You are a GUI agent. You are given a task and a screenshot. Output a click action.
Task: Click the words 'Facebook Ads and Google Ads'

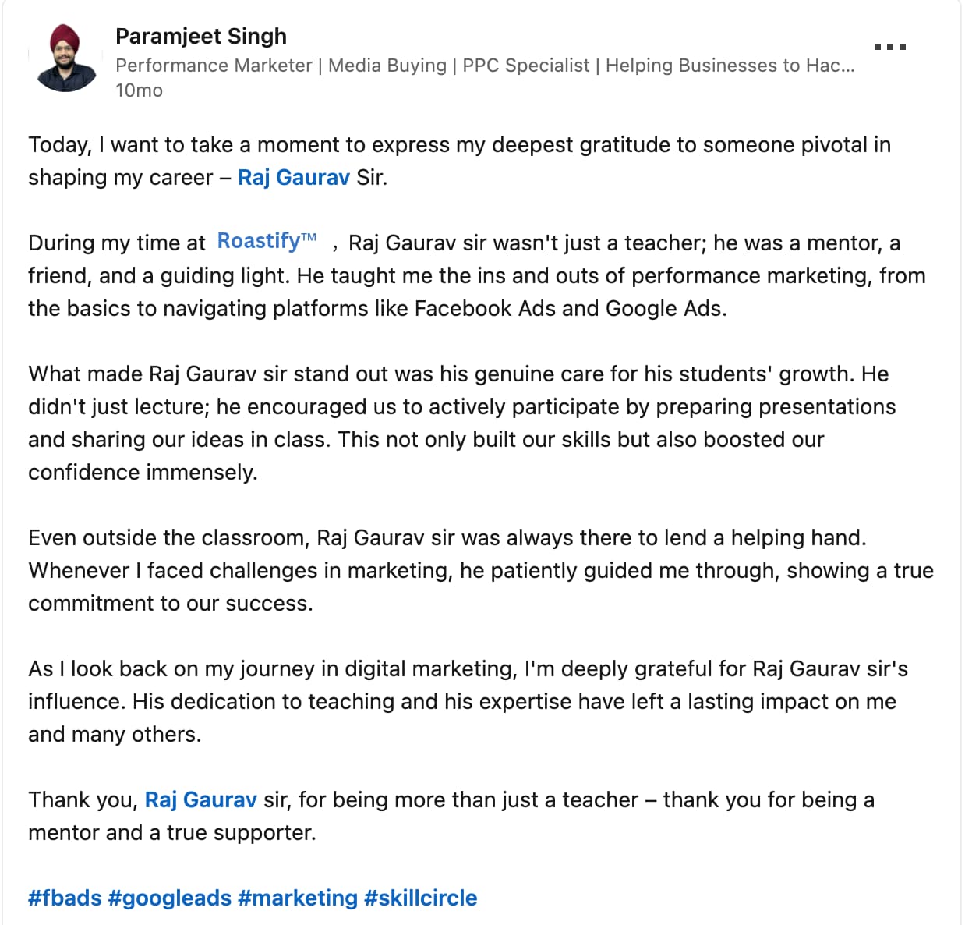coord(570,309)
